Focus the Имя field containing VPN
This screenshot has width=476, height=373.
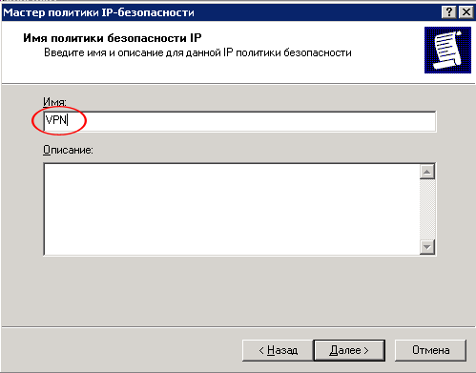pyautogui.click(x=239, y=121)
